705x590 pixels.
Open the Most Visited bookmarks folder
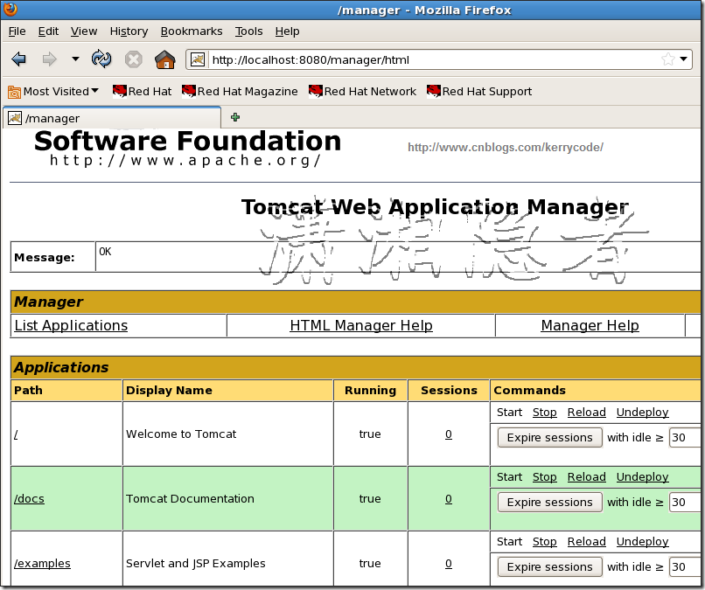[53, 92]
